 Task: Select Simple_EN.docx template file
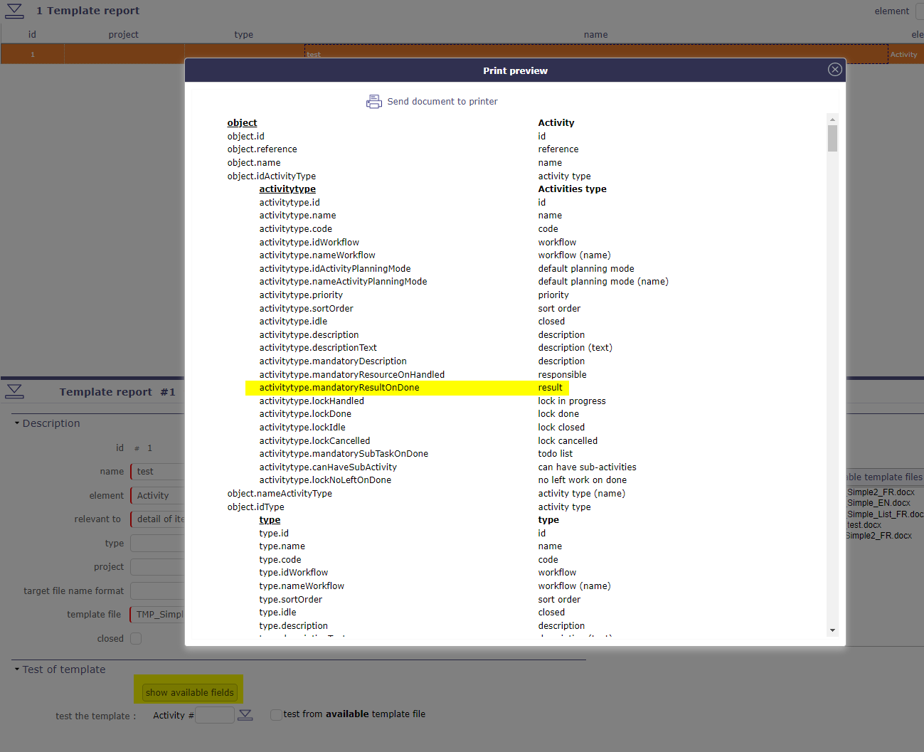point(878,503)
